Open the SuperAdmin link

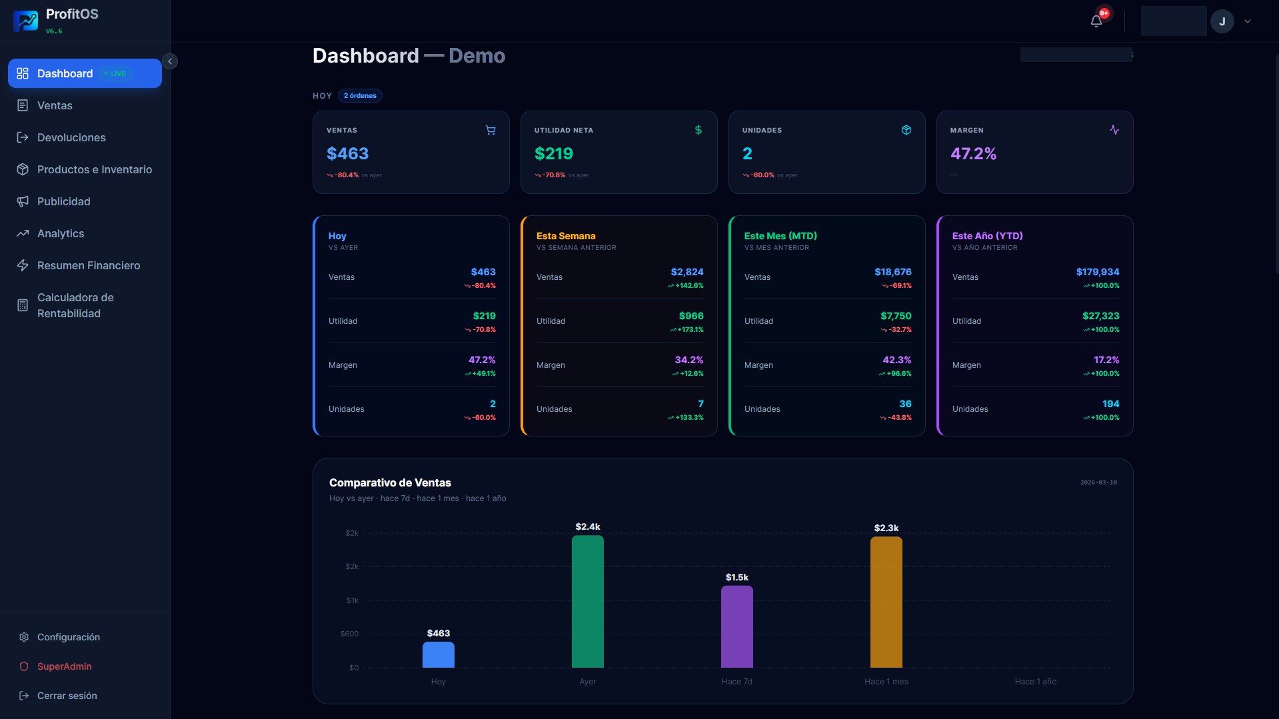85,666
